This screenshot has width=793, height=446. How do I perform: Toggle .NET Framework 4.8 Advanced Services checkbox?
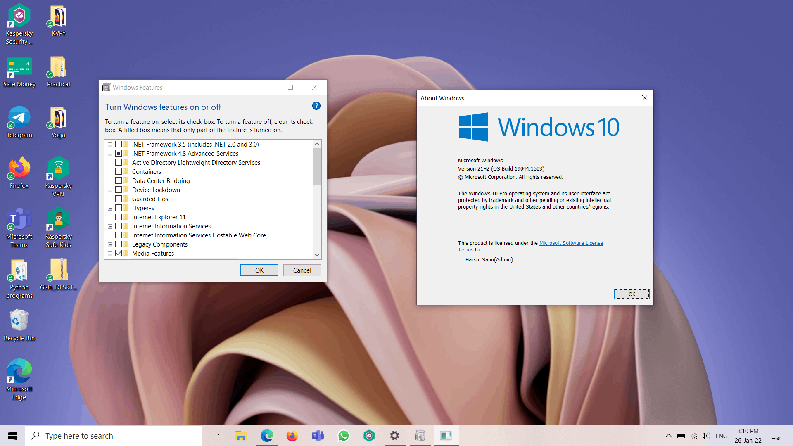point(119,154)
